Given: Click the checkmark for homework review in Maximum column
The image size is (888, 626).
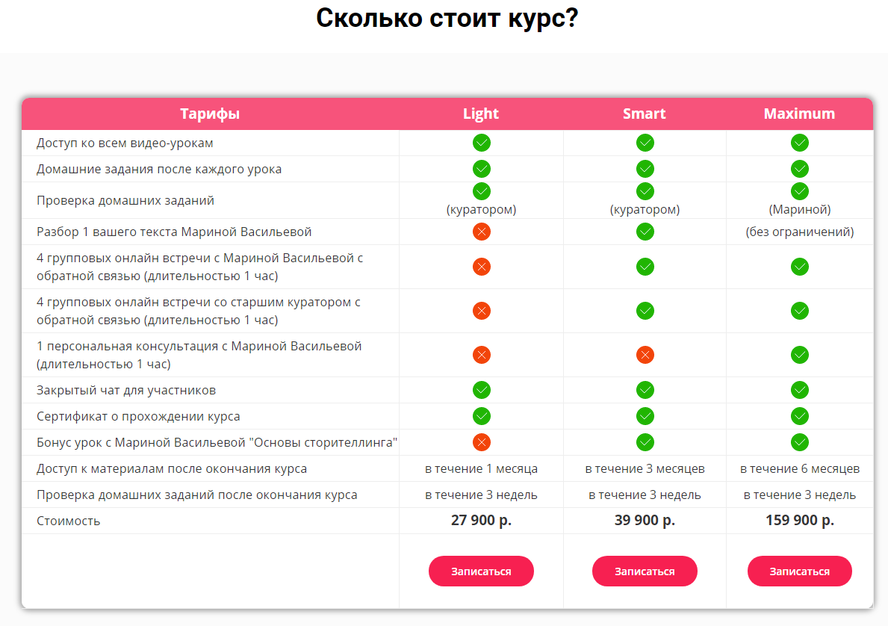Looking at the screenshot, I should pos(800,190).
